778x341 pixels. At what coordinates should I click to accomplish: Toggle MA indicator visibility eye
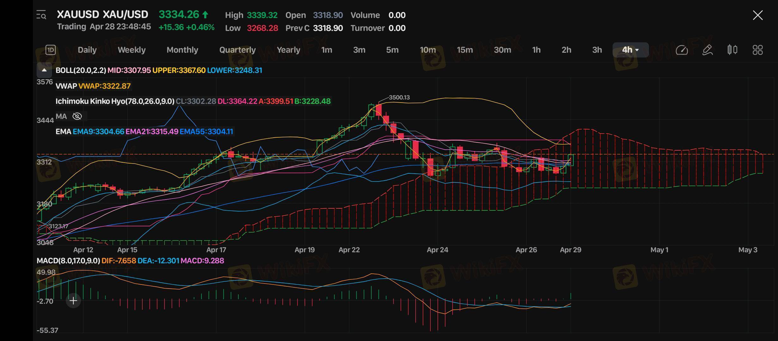(77, 117)
